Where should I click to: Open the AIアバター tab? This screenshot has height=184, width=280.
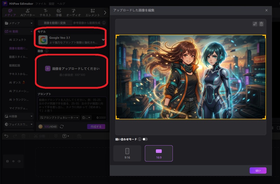coord(28,13)
